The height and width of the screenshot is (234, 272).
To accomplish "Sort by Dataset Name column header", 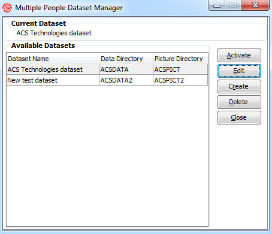I will tap(53, 59).
